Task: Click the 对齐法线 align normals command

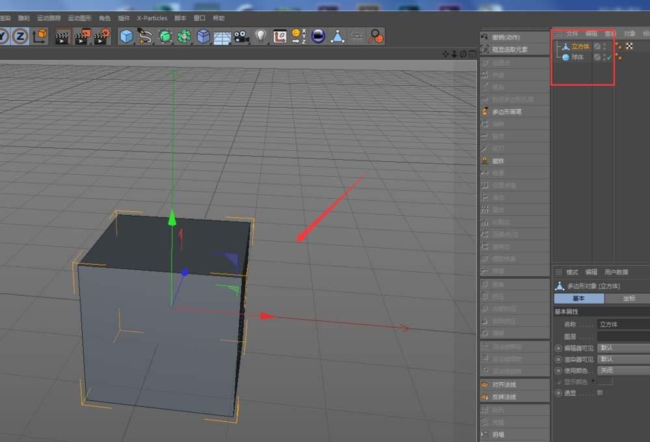Action: (517, 384)
